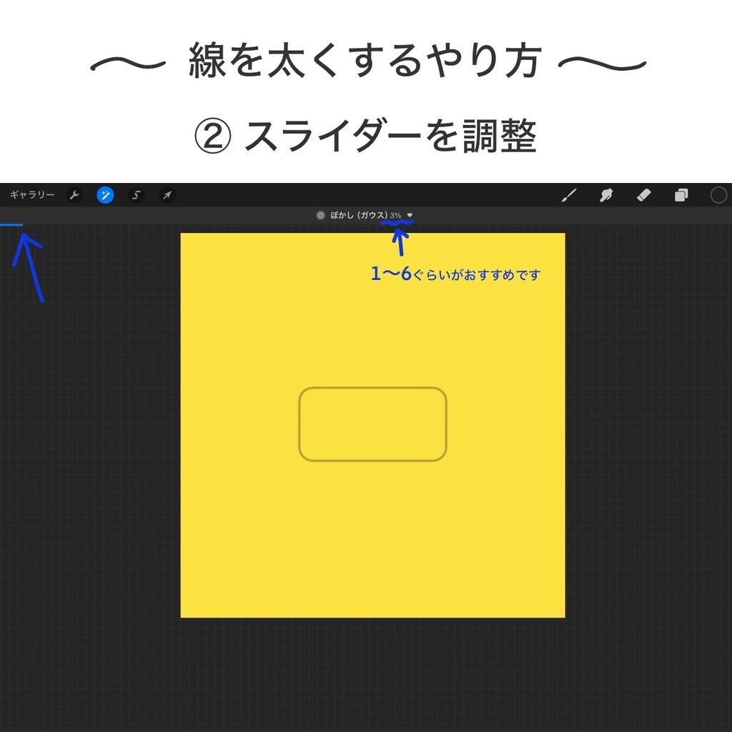The width and height of the screenshot is (732, 732).
Task: Select the Adjustments magic wand icon
Action: pyautogui.click(x=105, y=194)
